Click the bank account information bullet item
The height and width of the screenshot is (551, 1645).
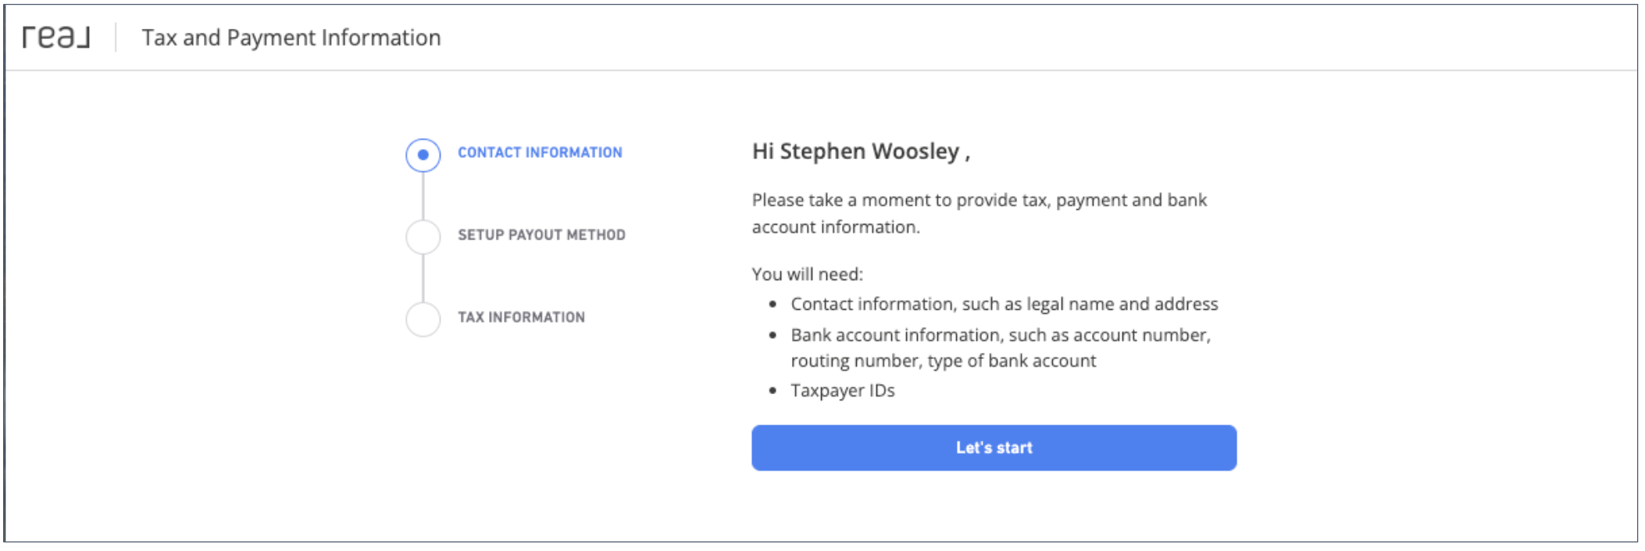pos(1001,347)
